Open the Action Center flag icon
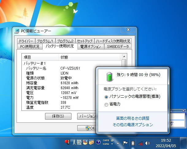The image size is (187, 149). (125, 143)
